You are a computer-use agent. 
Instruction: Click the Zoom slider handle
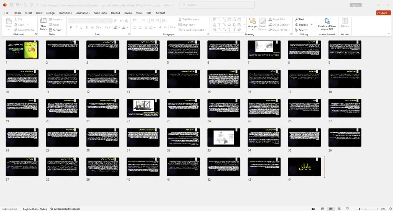(x=359, y=209)
